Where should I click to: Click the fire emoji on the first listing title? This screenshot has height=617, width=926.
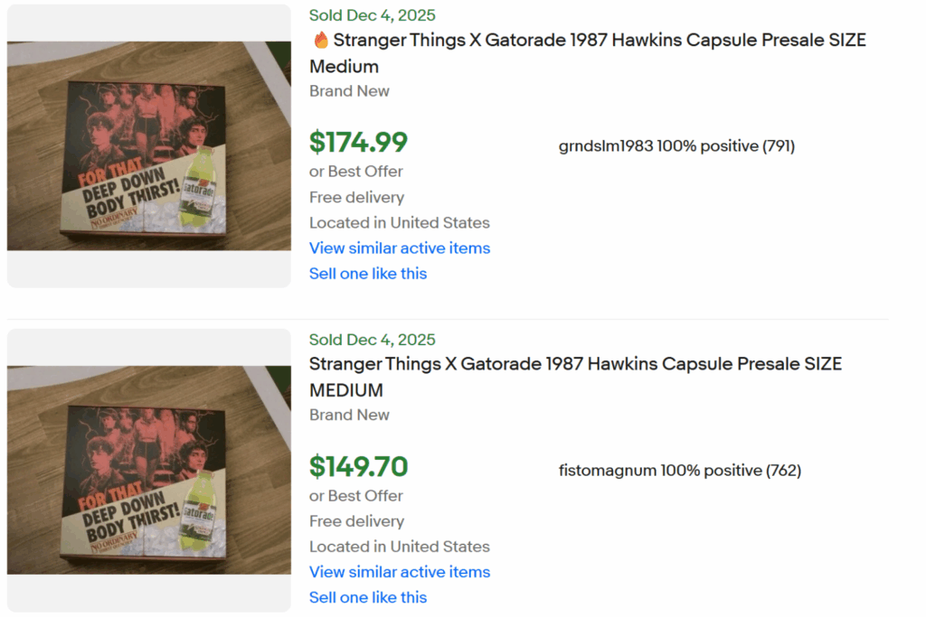318,39
